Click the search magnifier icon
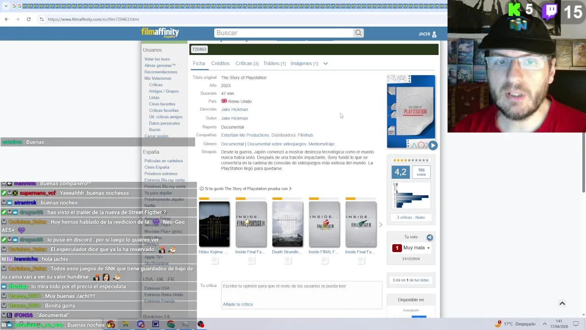 pos(358,33)
